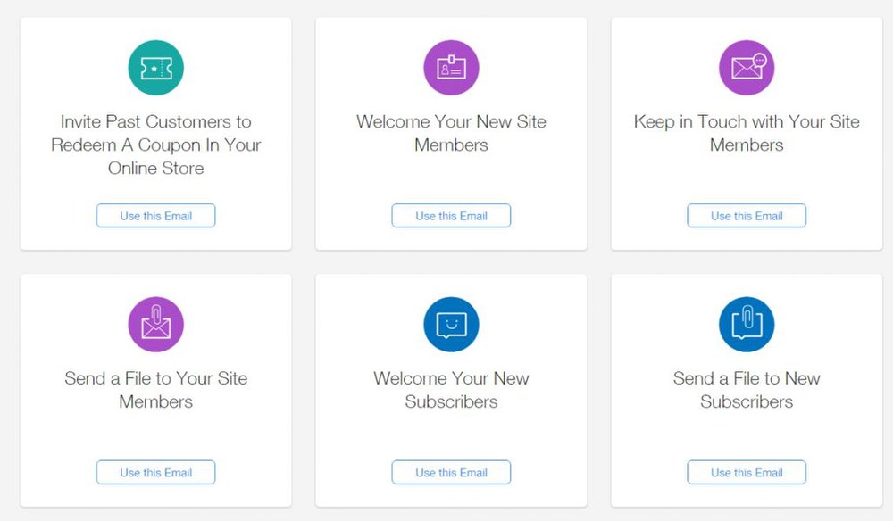Viewport: 893px width, 521px height.
Task: Use this Email for Welcome New Site Members
Action: point(451,216)
